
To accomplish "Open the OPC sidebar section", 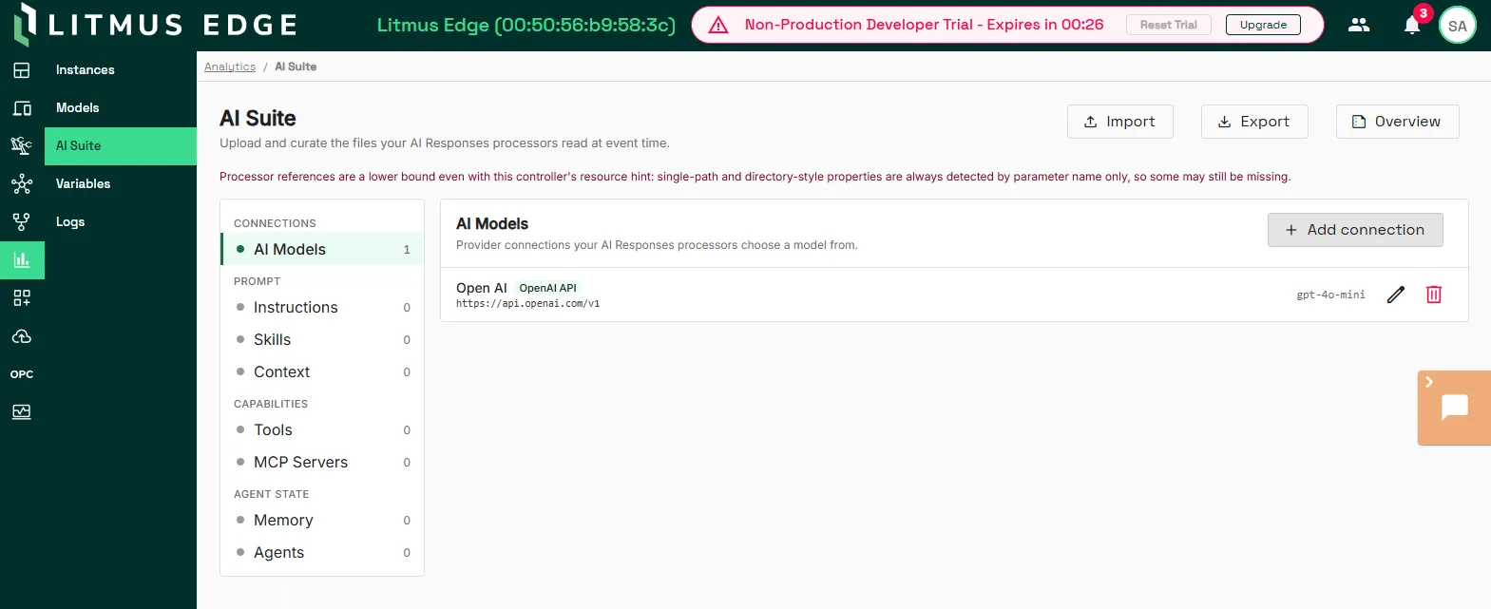I will click(22, 374).
